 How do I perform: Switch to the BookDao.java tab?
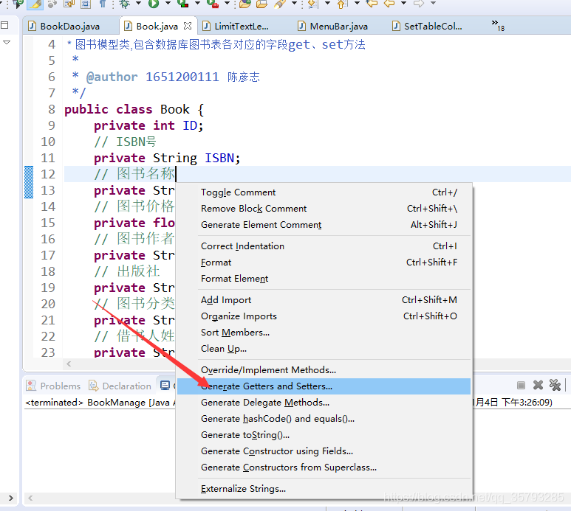point(69,27)
